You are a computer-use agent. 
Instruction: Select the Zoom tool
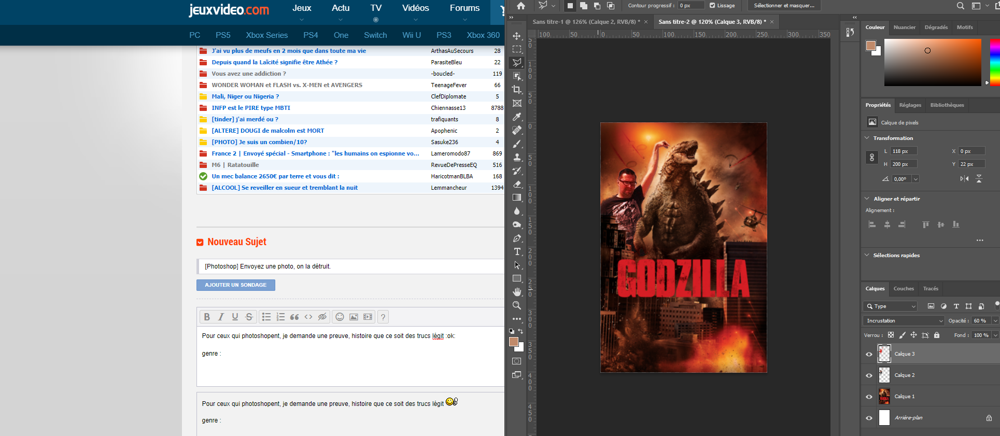click(517, 305)
